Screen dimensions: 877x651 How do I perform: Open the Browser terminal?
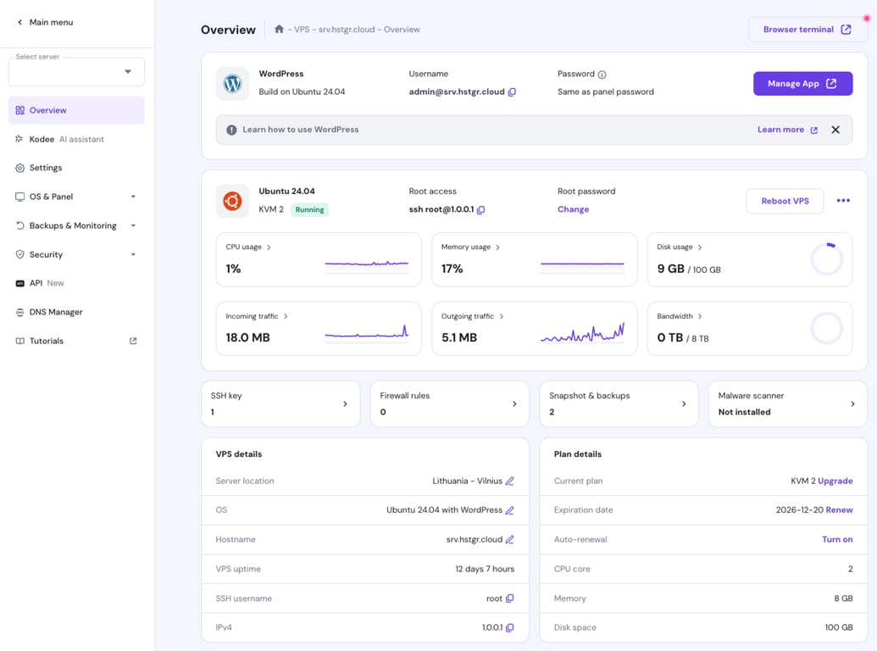(806, 28)
